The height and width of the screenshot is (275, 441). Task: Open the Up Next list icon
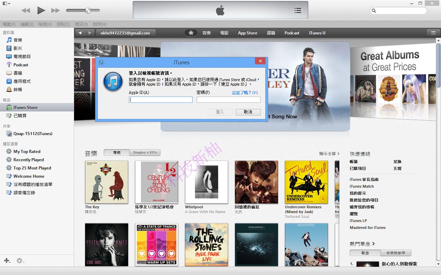298,10
